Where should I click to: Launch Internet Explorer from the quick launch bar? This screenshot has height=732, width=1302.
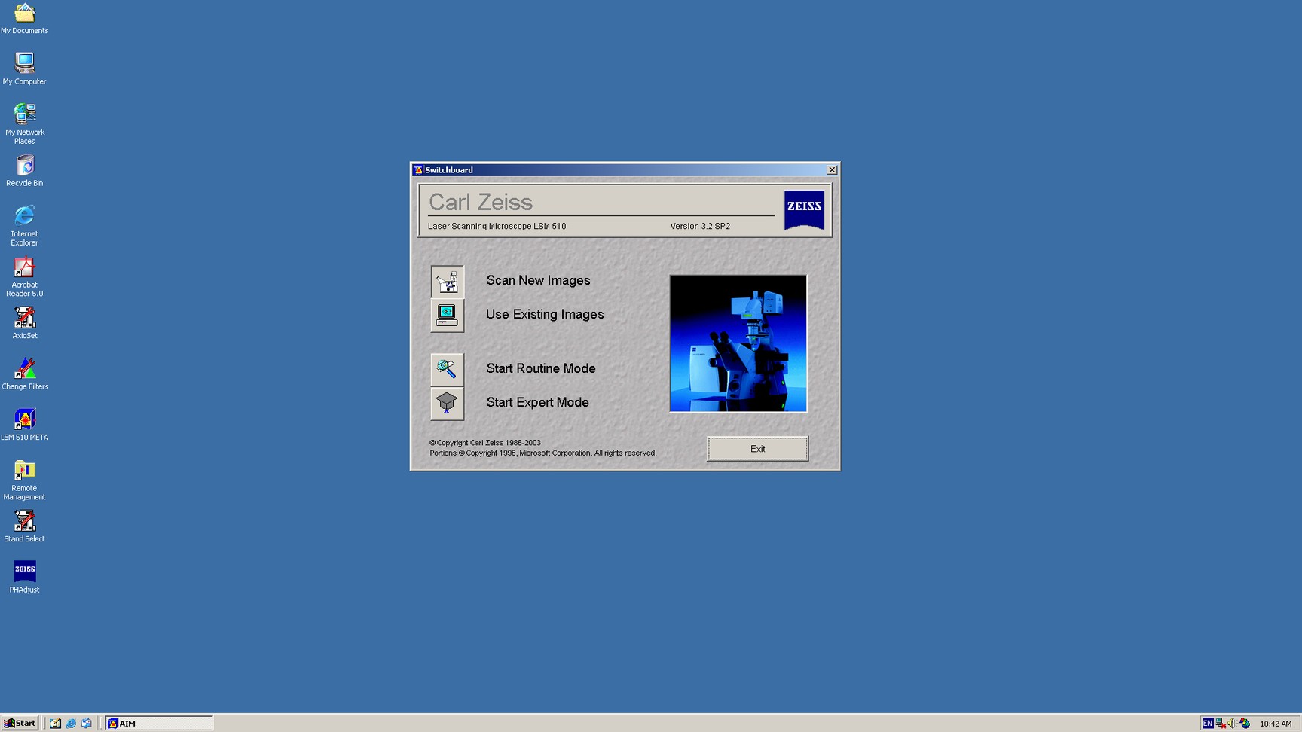coord(71,724)
